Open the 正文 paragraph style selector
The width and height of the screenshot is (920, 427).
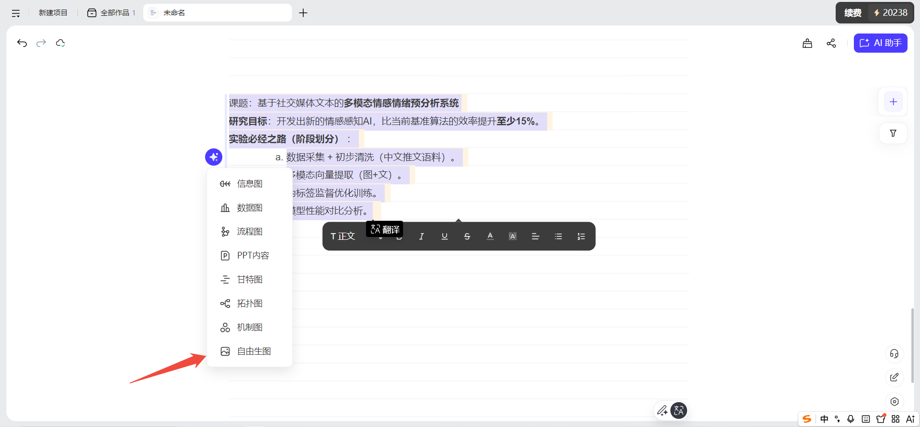coord(343,236)
